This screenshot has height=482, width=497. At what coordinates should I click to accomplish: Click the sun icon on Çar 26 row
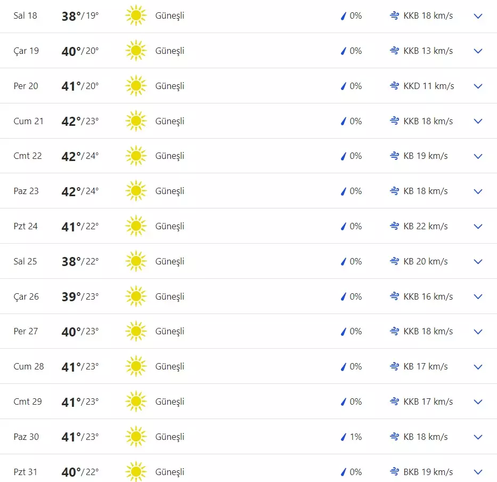point(136,296)
